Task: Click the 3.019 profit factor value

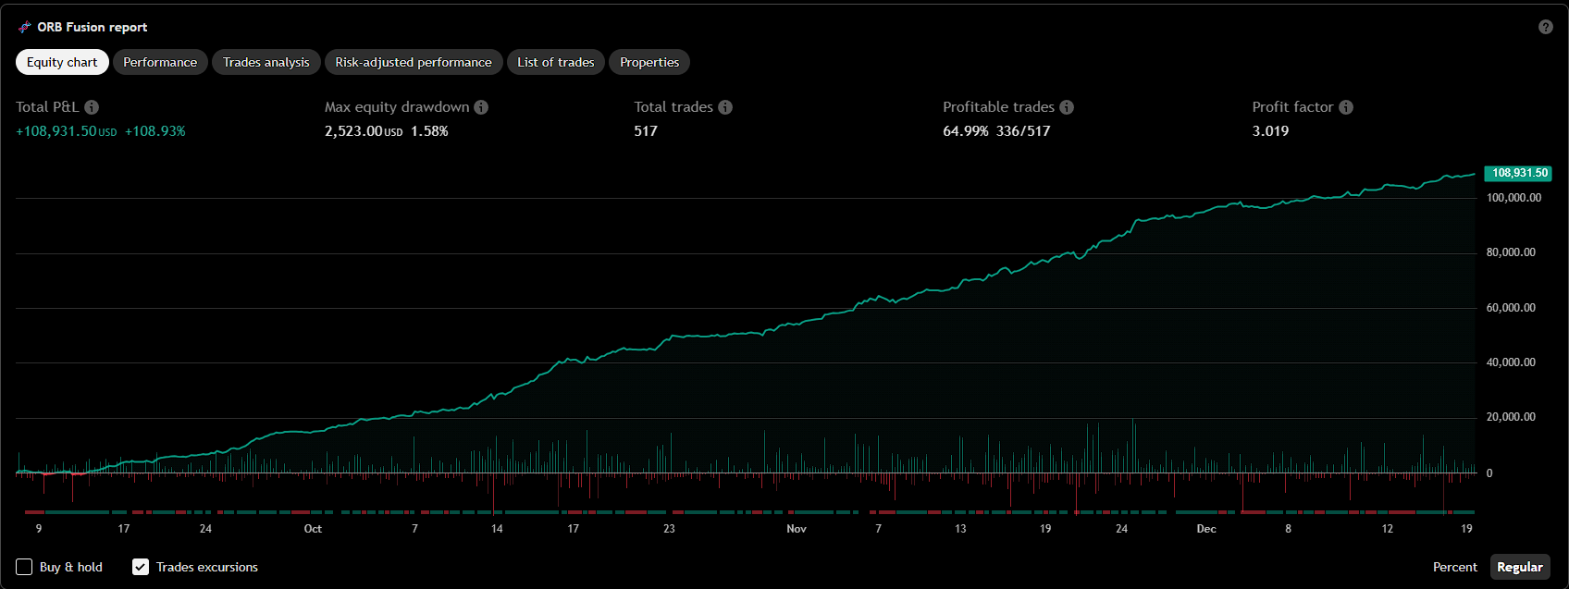Action: tap(1270, 131)
